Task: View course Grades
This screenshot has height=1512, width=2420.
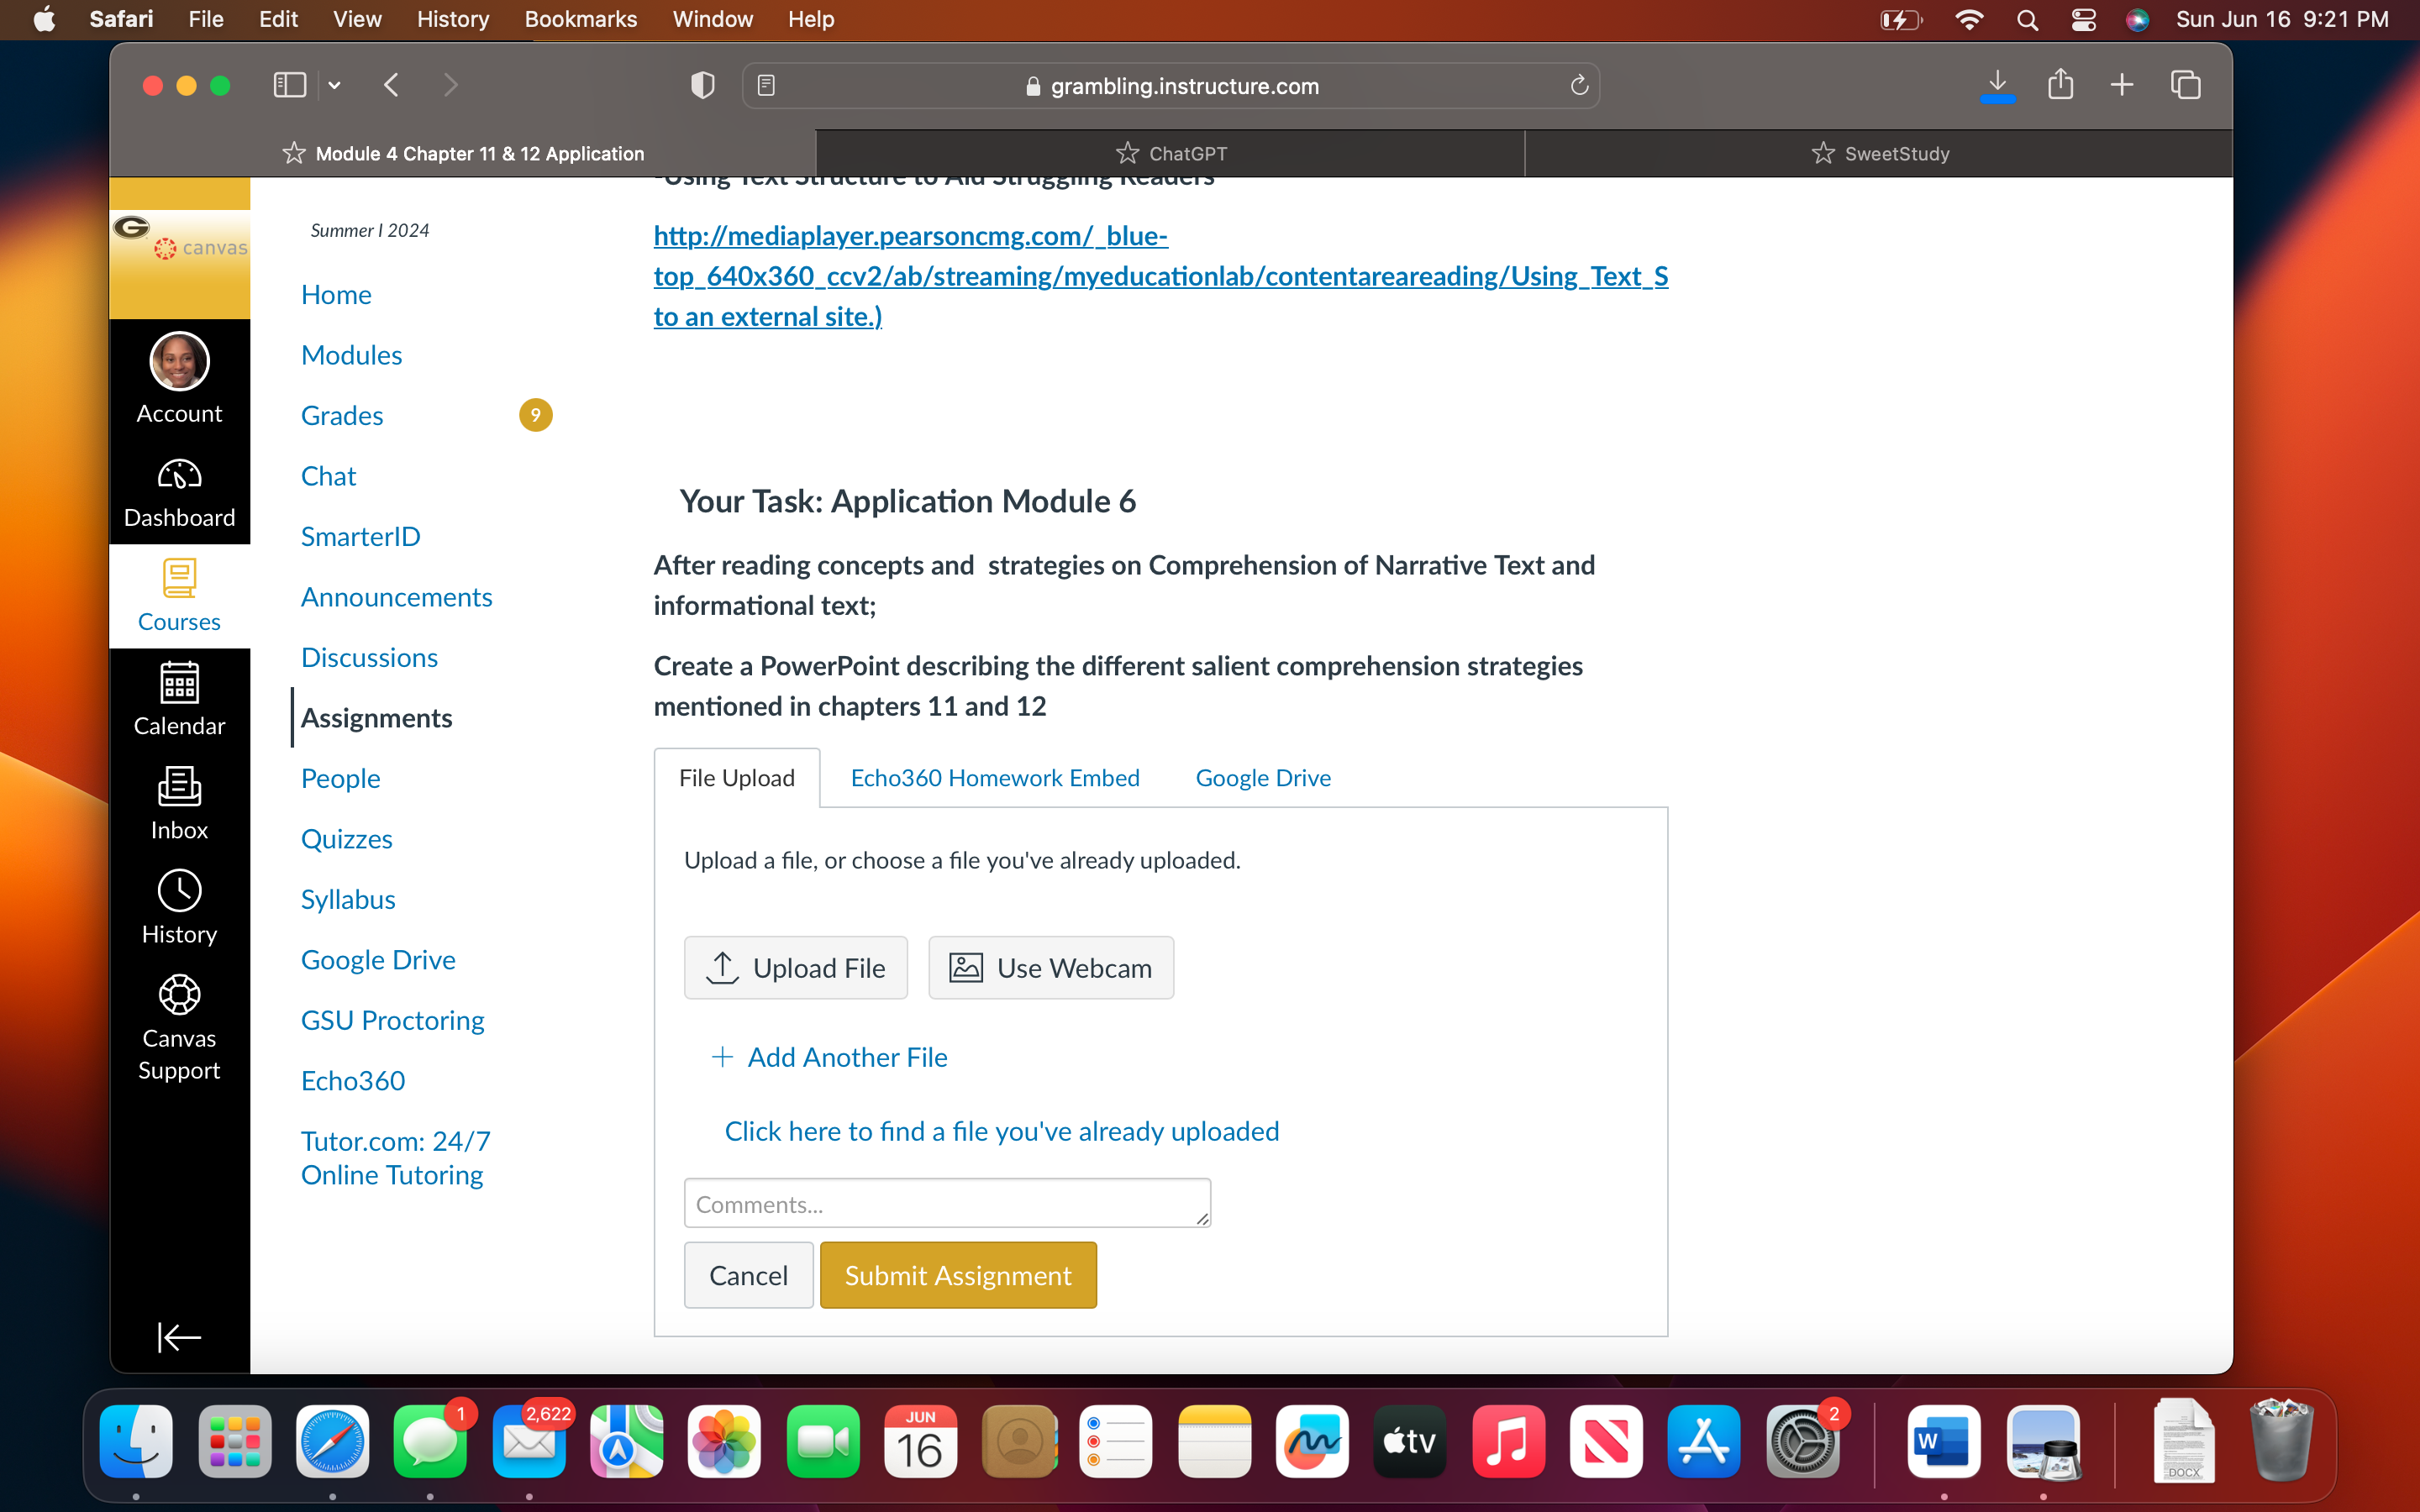Action: pos(342,416)
